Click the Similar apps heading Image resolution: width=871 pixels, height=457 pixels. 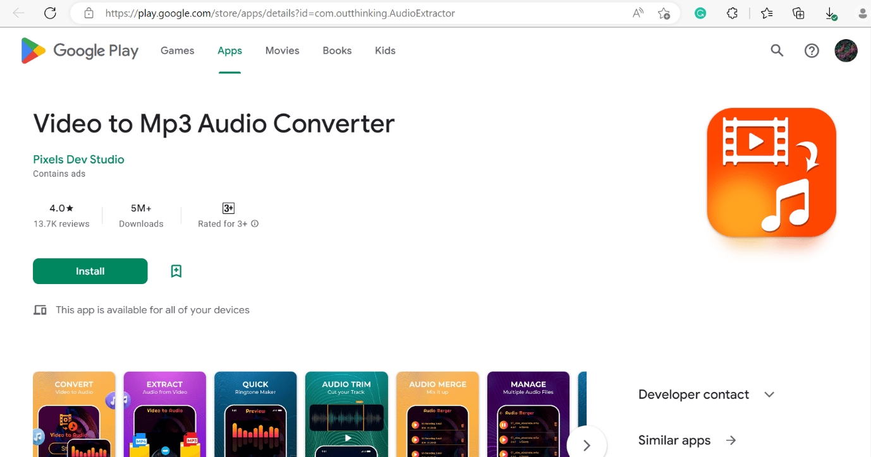tap(674, 441)
